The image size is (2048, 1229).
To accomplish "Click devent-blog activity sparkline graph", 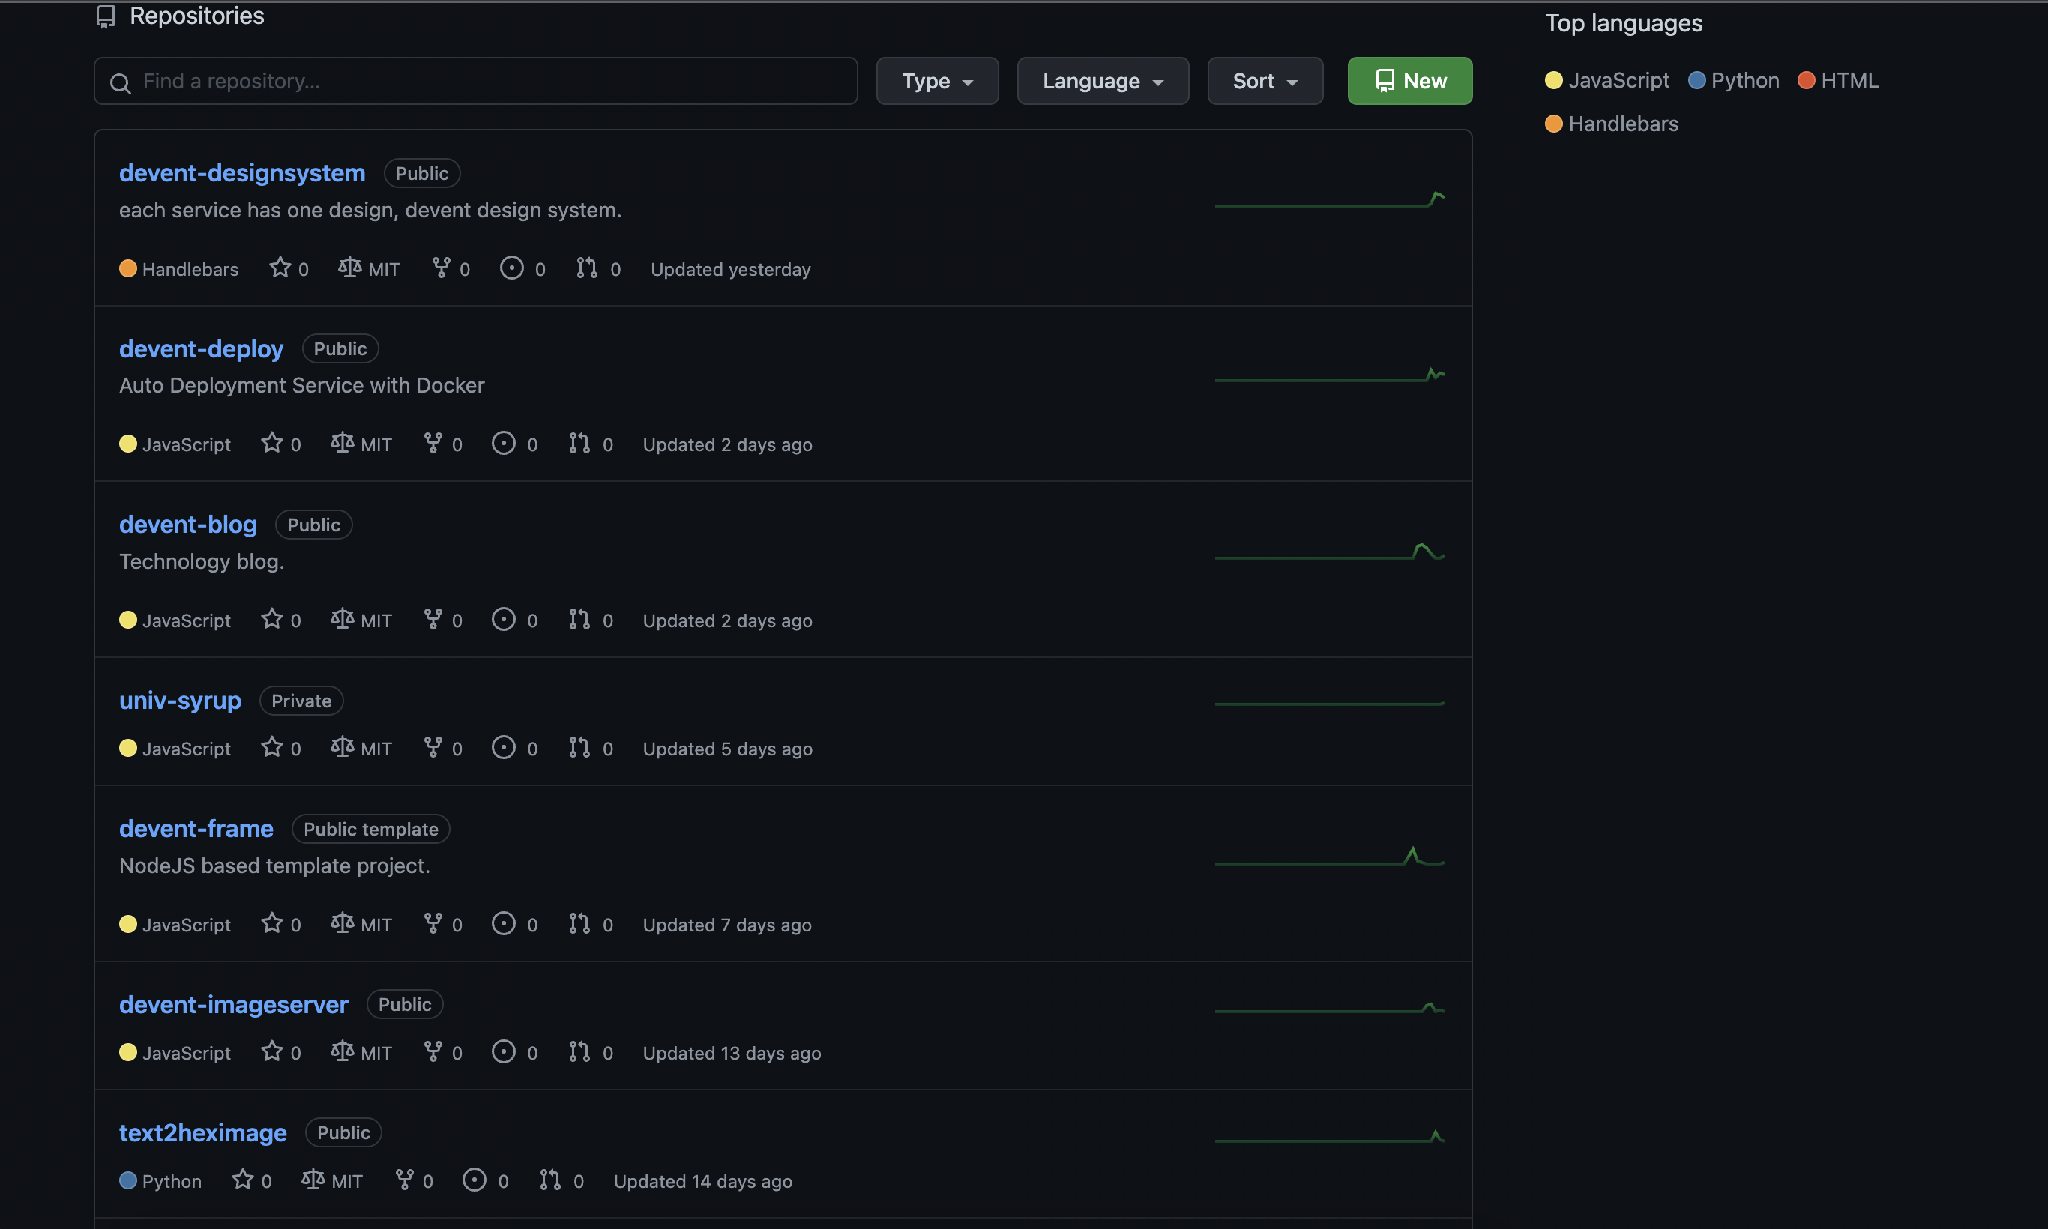I will tap(1329, 553).
